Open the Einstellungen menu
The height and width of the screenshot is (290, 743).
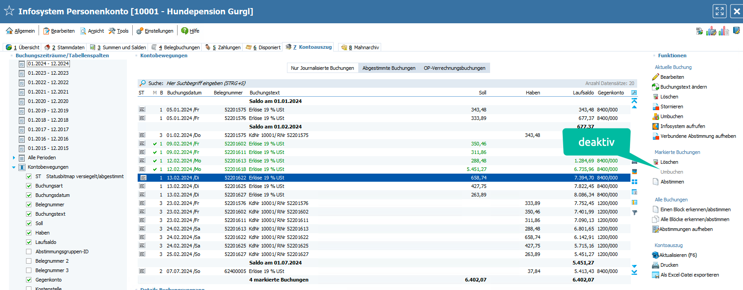coord(155,31)
